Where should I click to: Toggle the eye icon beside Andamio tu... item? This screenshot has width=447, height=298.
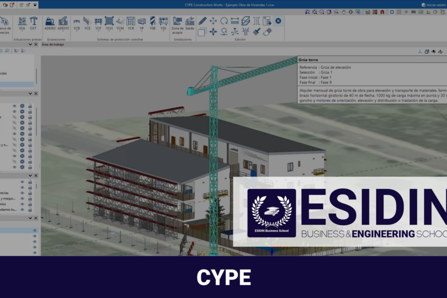tap(22, 209)
